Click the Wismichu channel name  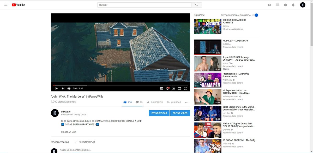227,80
